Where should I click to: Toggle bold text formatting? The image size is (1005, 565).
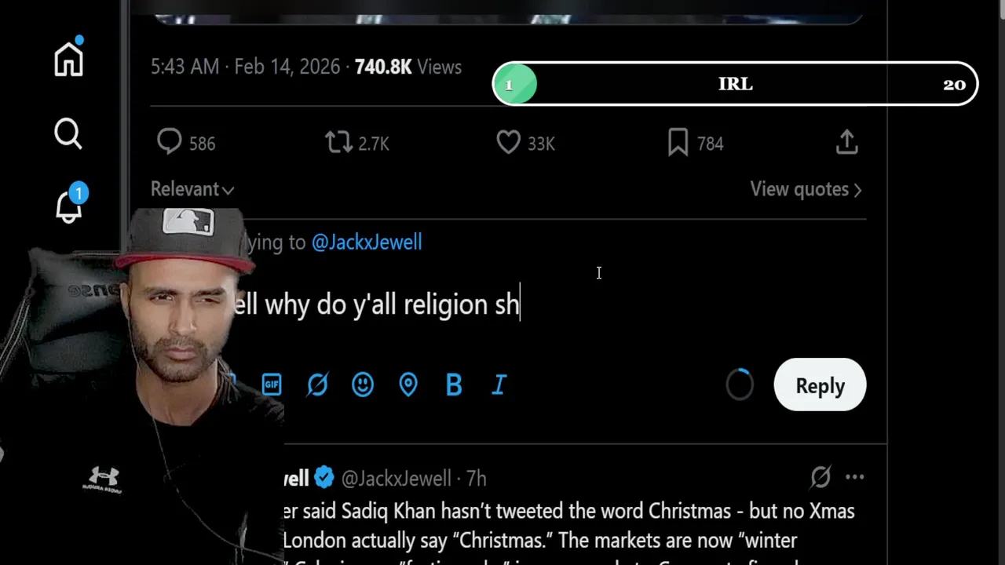coord(454,385)
